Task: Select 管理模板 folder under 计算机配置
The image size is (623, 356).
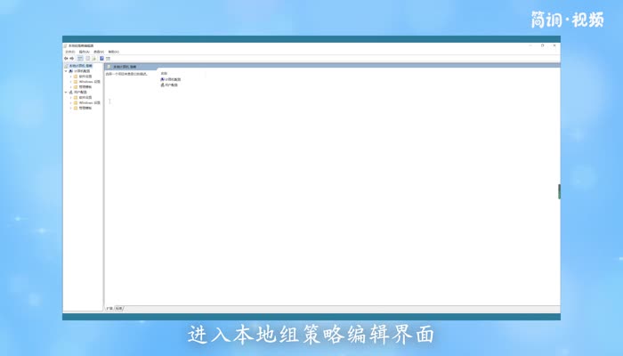Action: point(85,86)
